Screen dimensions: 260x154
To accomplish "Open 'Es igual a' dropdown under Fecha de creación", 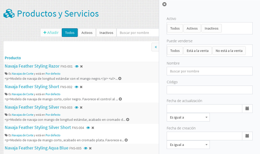I will click(x=188, y=145).
